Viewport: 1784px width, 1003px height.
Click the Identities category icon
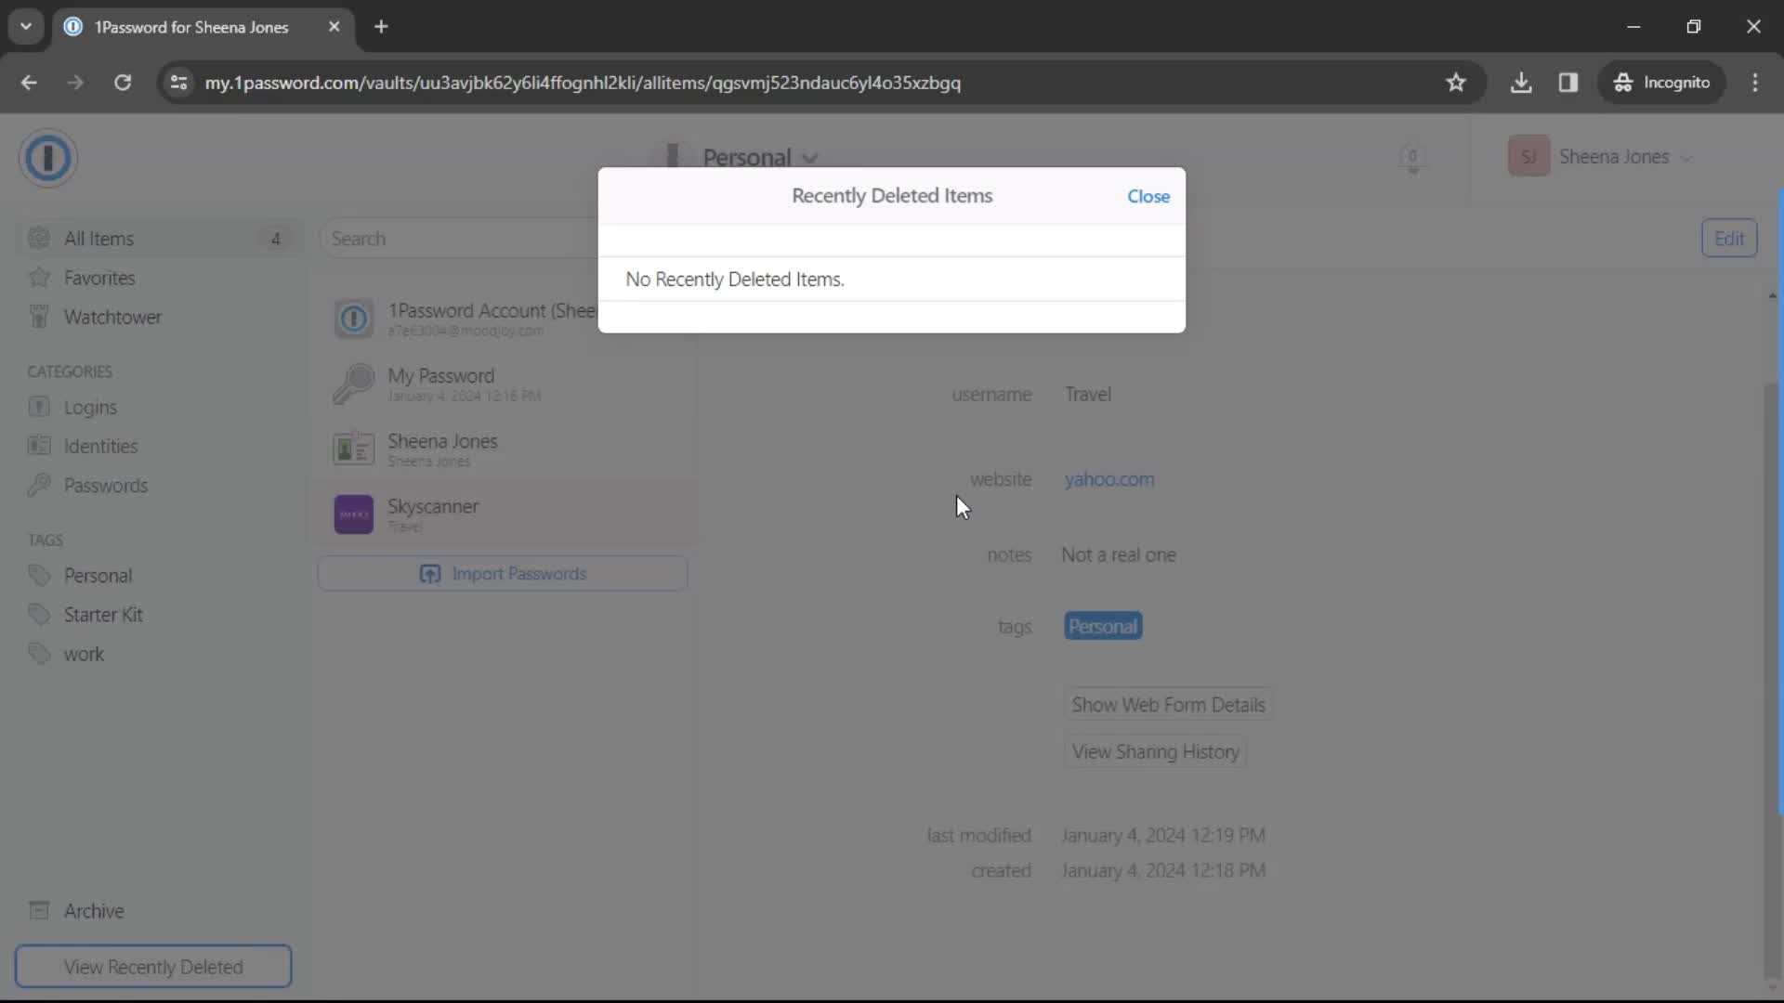click(x=39, y=446)
